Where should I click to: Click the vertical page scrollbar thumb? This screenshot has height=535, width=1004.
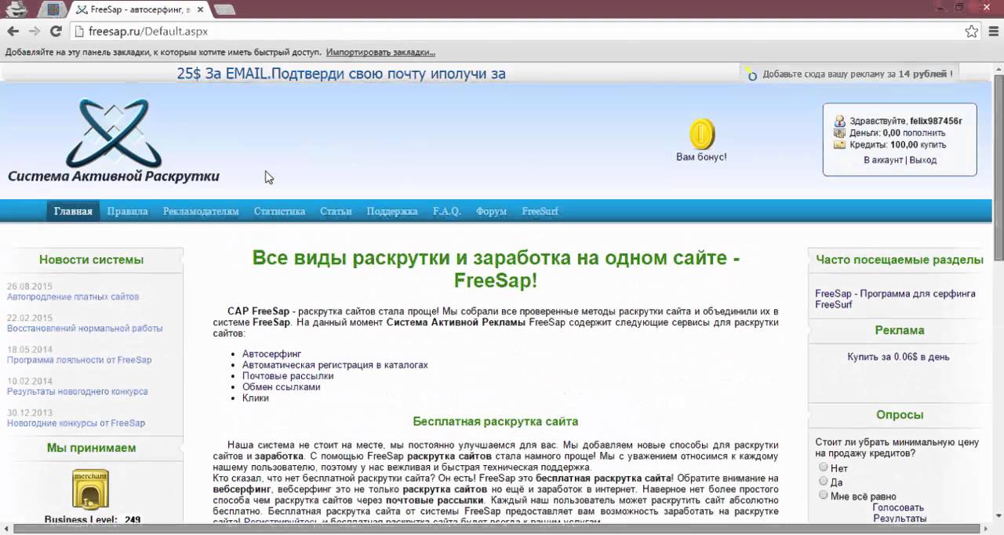pyautogui.click(x=999, y=166)
